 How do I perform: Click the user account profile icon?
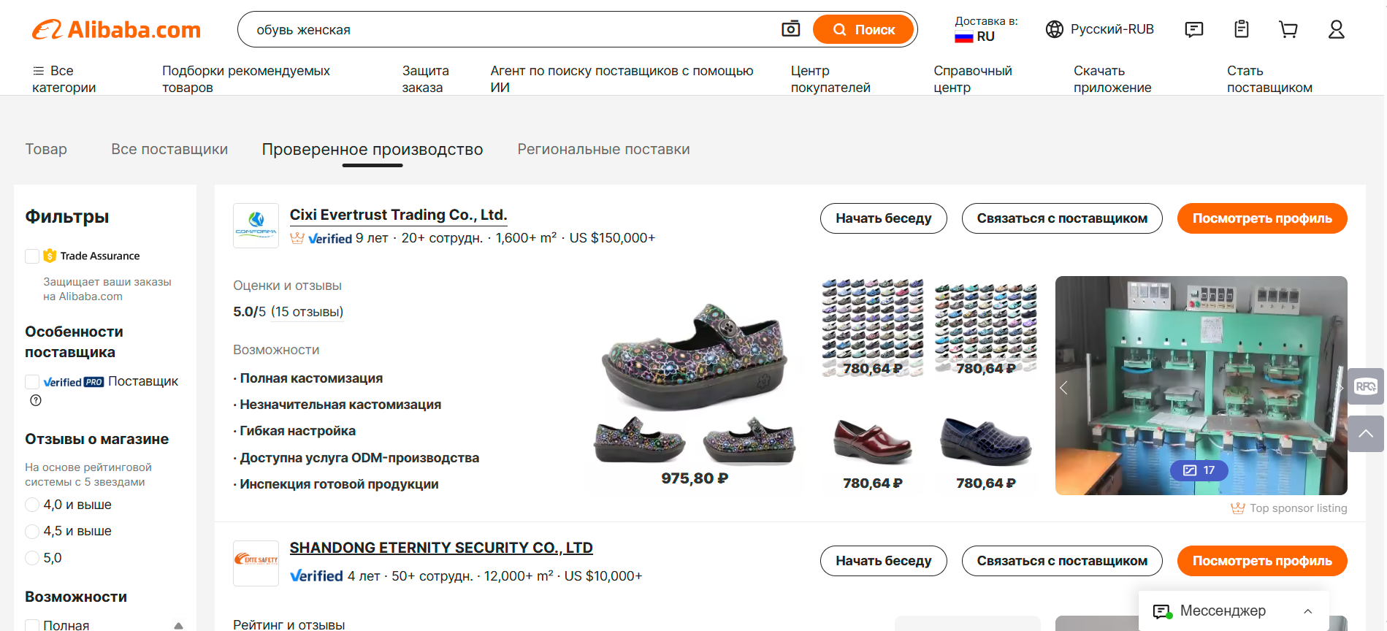(x=1336, y=29)
